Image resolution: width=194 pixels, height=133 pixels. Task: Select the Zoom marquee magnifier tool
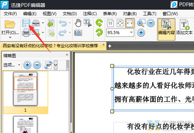click(x=141, y=23)
